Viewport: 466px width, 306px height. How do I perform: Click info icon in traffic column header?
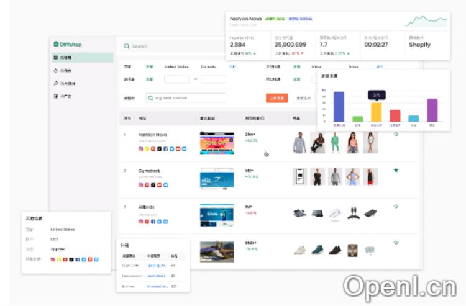[x=262, y=118]
